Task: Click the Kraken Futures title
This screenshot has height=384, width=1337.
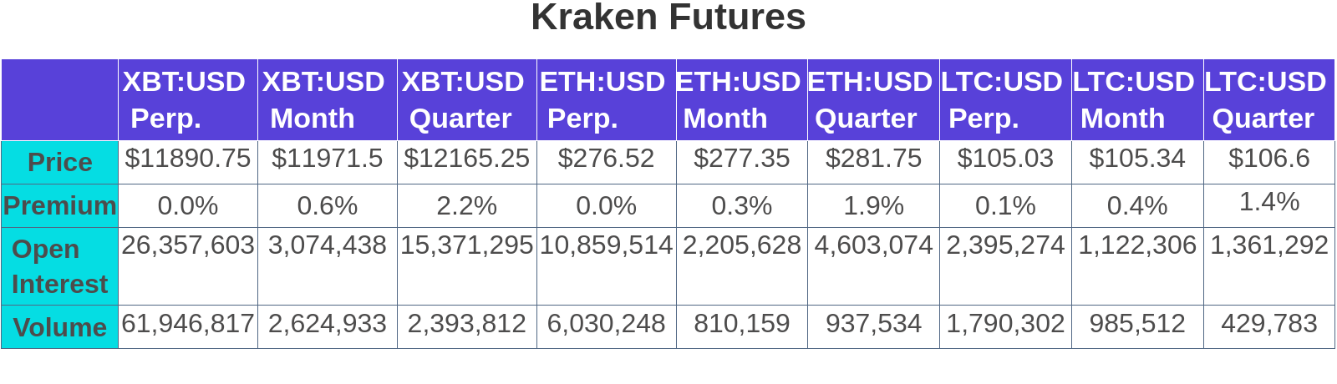Action: point(668,18)
